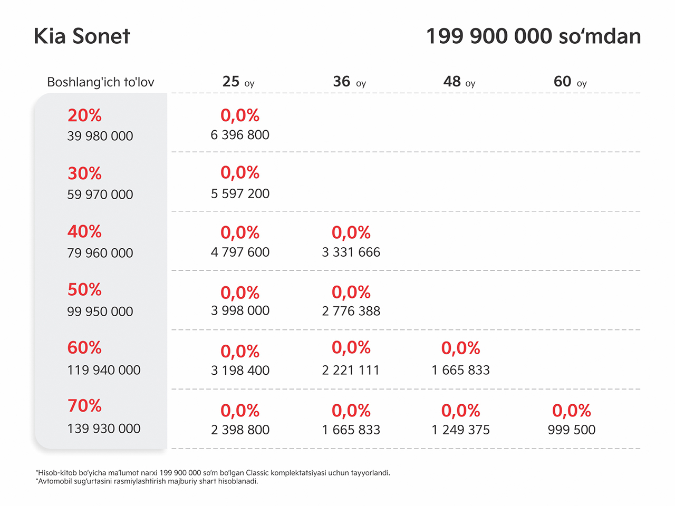Image resolution: width=675 pixels, height=506 pixels.
Task: Select the 48 oy column header
Action: pos(459,82)
